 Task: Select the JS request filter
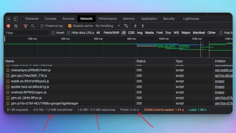coord(124,33)
